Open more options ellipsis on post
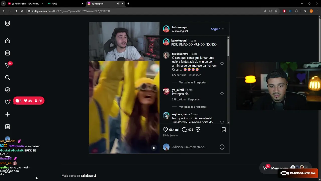 [224, 29]
